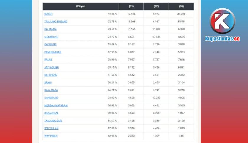Open the SIDOMULYO link

[x=51, y=37]
